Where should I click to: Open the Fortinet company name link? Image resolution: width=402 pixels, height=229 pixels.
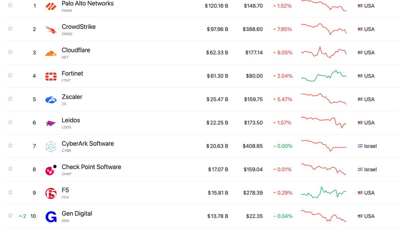point(72,74)
